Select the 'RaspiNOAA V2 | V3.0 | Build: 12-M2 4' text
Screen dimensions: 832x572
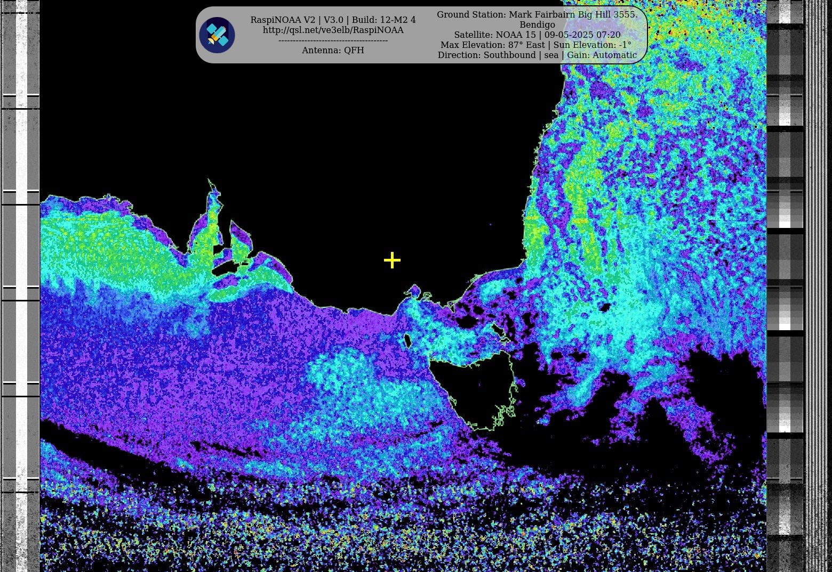(x=333, y=20)
